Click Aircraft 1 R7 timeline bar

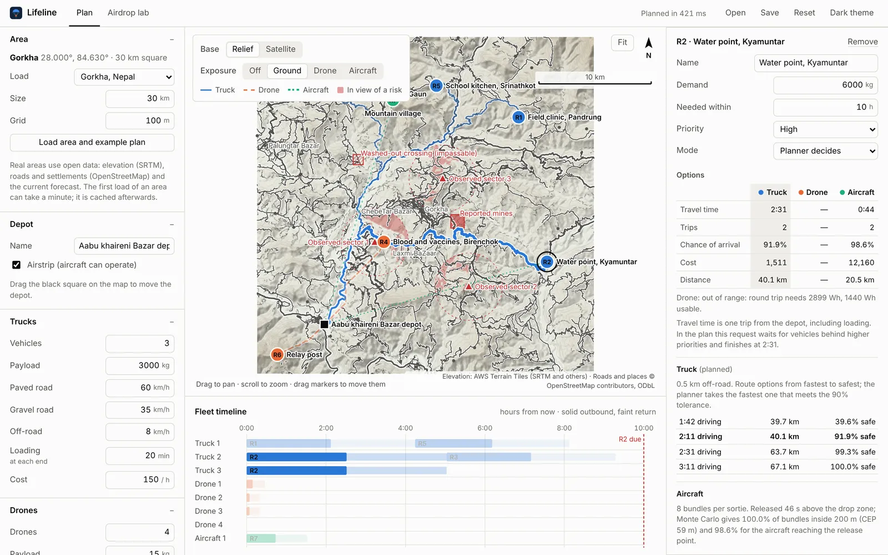click(261, 538)
